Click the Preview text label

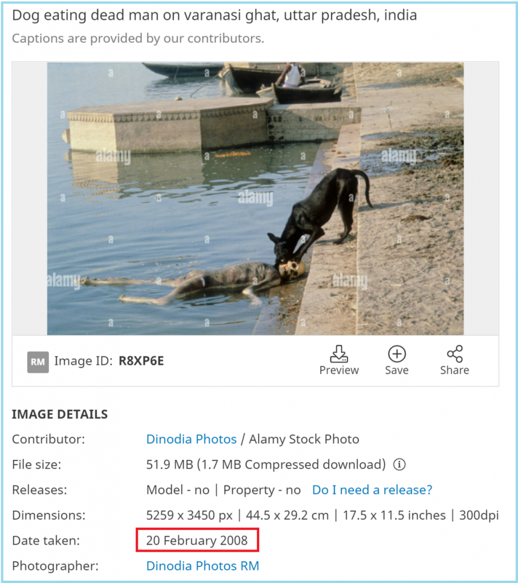[339, 370]
